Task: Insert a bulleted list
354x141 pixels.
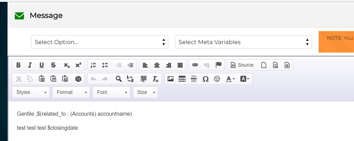Action: [x=105, y=65]
